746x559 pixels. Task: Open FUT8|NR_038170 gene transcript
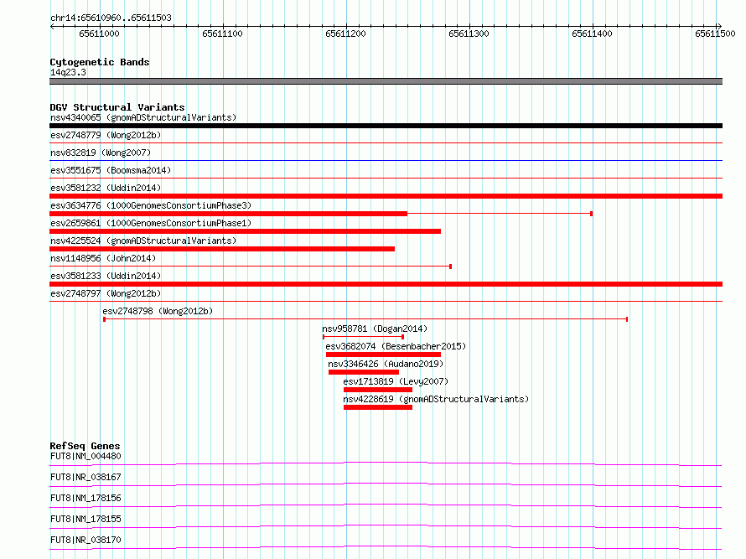(x=85, y=540)
